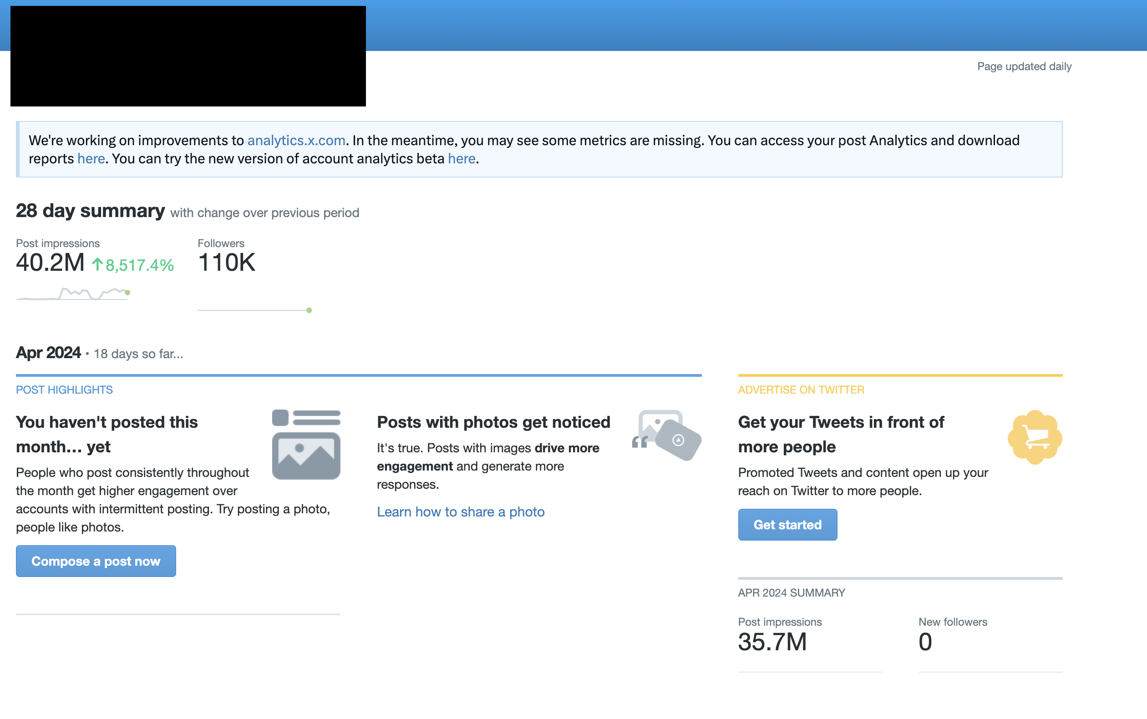Click the Page updated daily text
This screenshot has height=719, width=1147.
tap(1024, 66)
